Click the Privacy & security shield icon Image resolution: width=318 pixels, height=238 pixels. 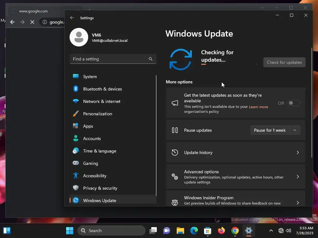76,188
